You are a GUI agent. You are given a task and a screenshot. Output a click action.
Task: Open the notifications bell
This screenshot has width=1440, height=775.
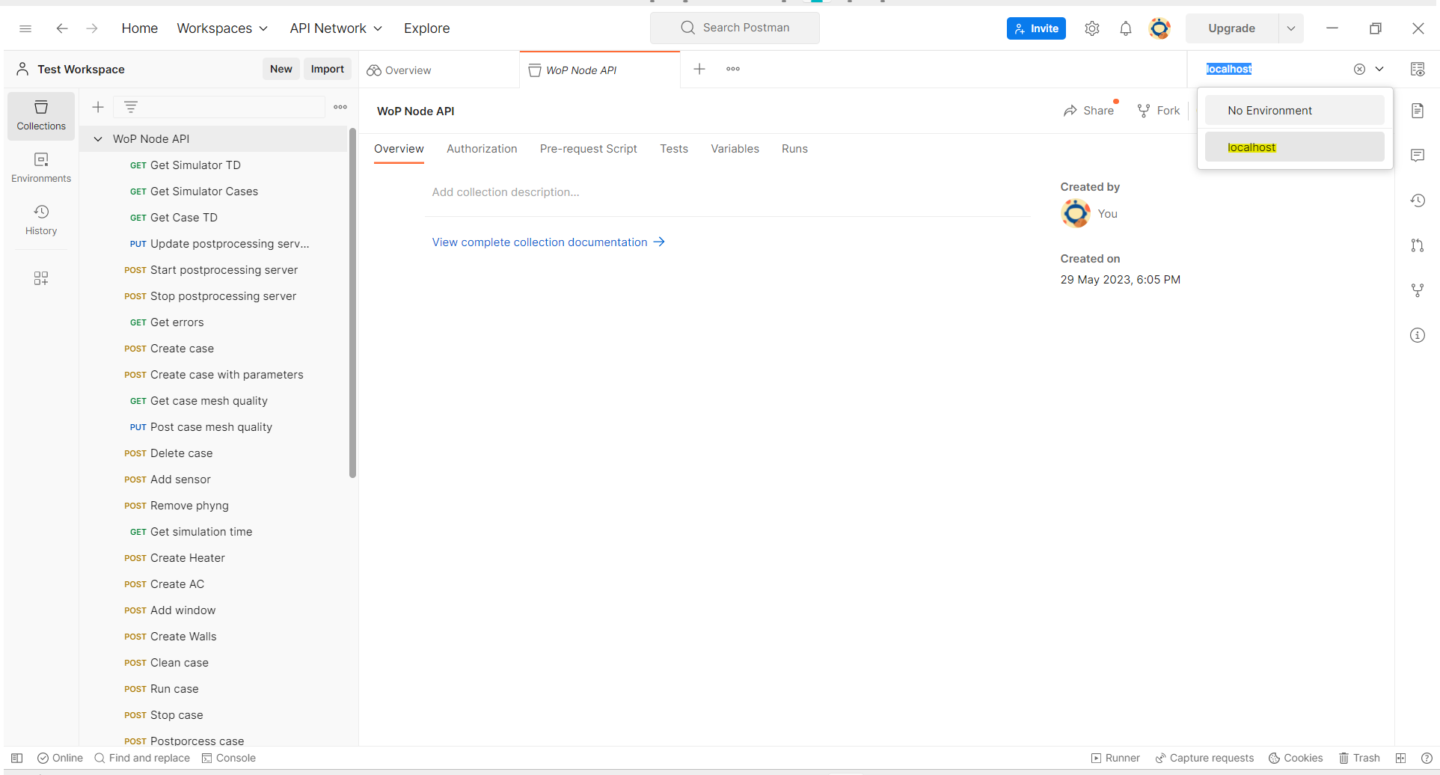click(1126, 28)
